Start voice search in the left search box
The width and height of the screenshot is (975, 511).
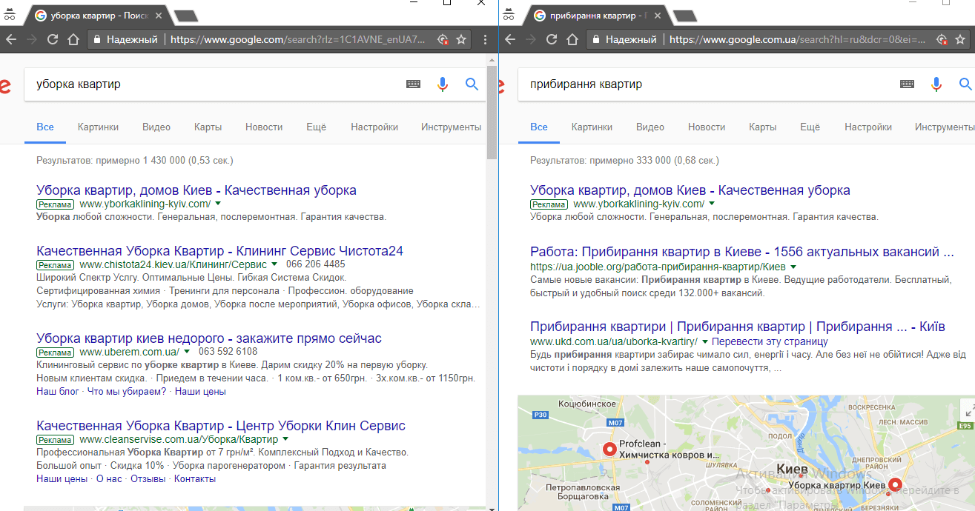click(x=443, y=84)
